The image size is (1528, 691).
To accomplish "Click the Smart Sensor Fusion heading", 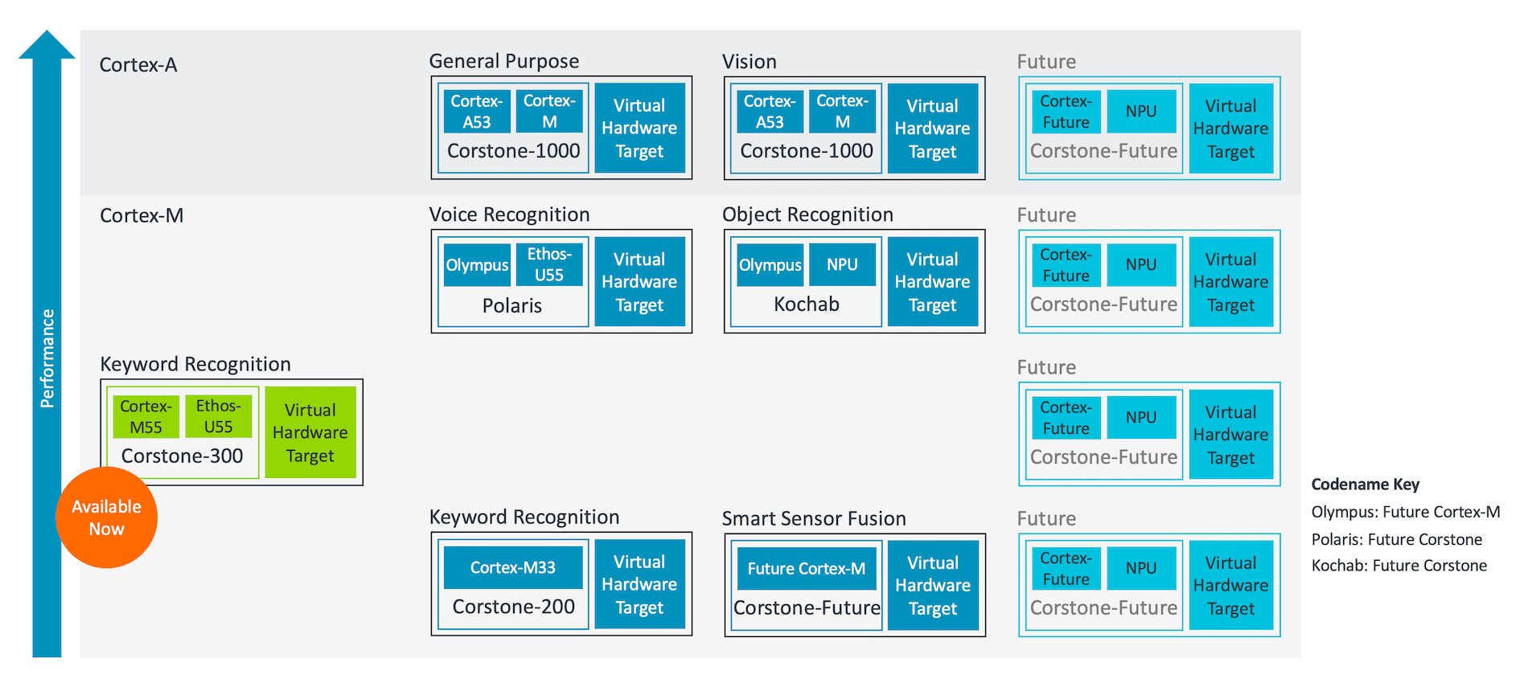I will click(x=813, y=519).
